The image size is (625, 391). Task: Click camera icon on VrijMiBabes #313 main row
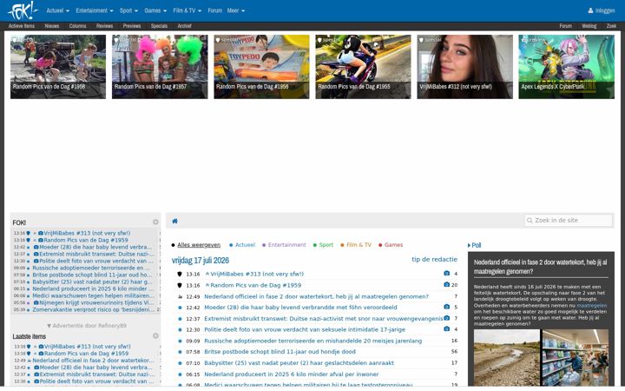[x=446, y=274]
